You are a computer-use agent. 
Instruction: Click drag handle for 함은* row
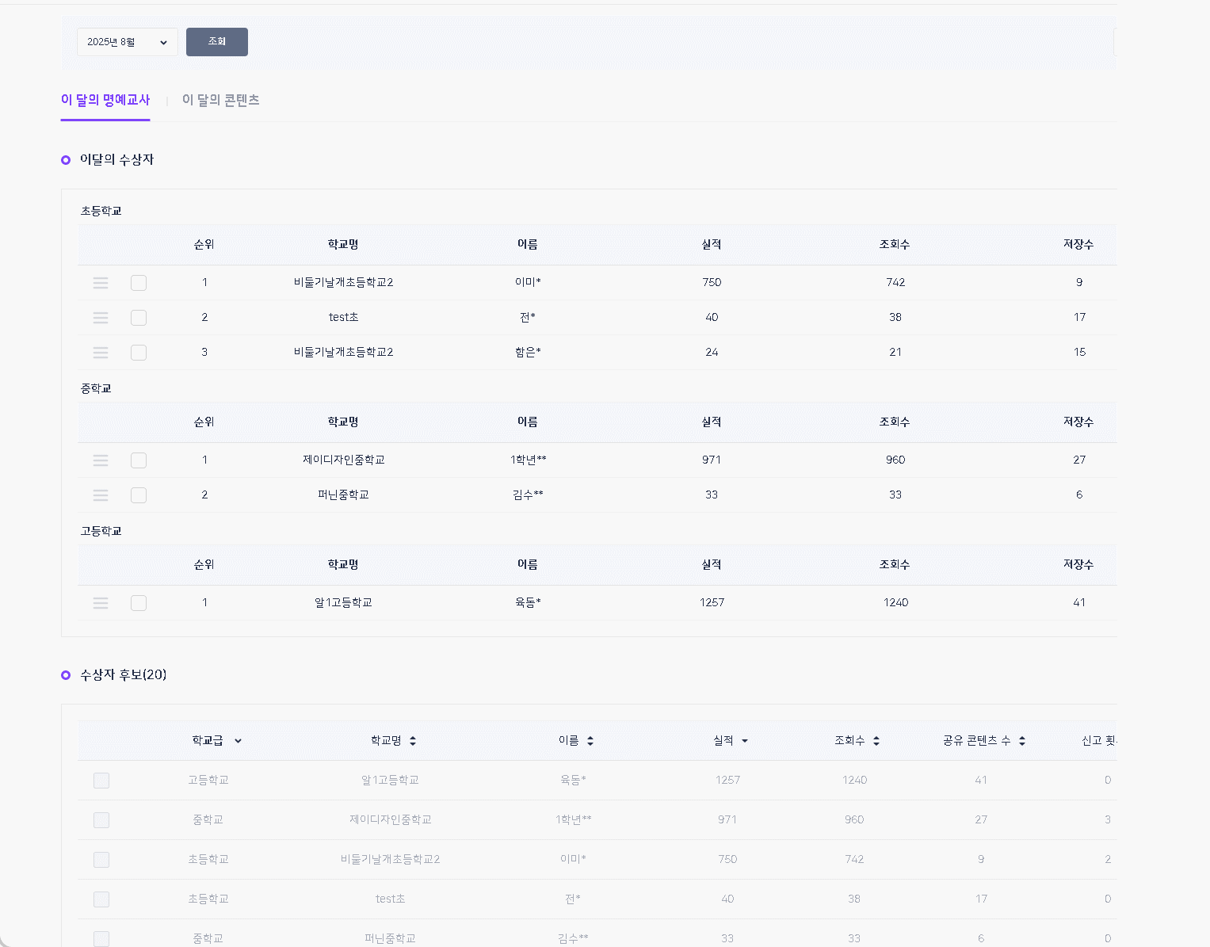(101, 353)
